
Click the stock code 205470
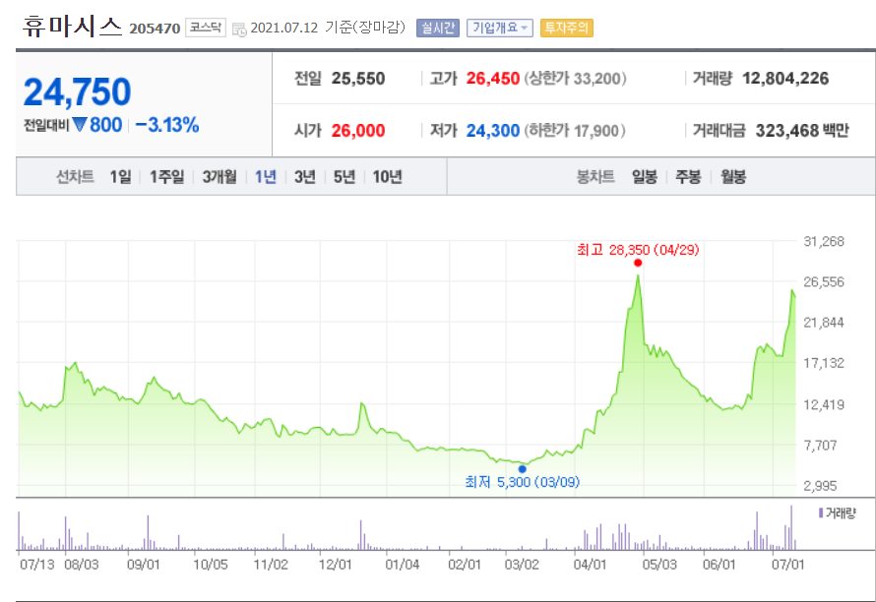pos(155,29)
